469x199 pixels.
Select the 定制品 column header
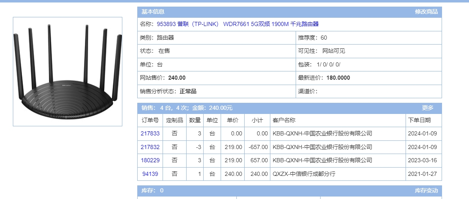[x=175, y=121]
